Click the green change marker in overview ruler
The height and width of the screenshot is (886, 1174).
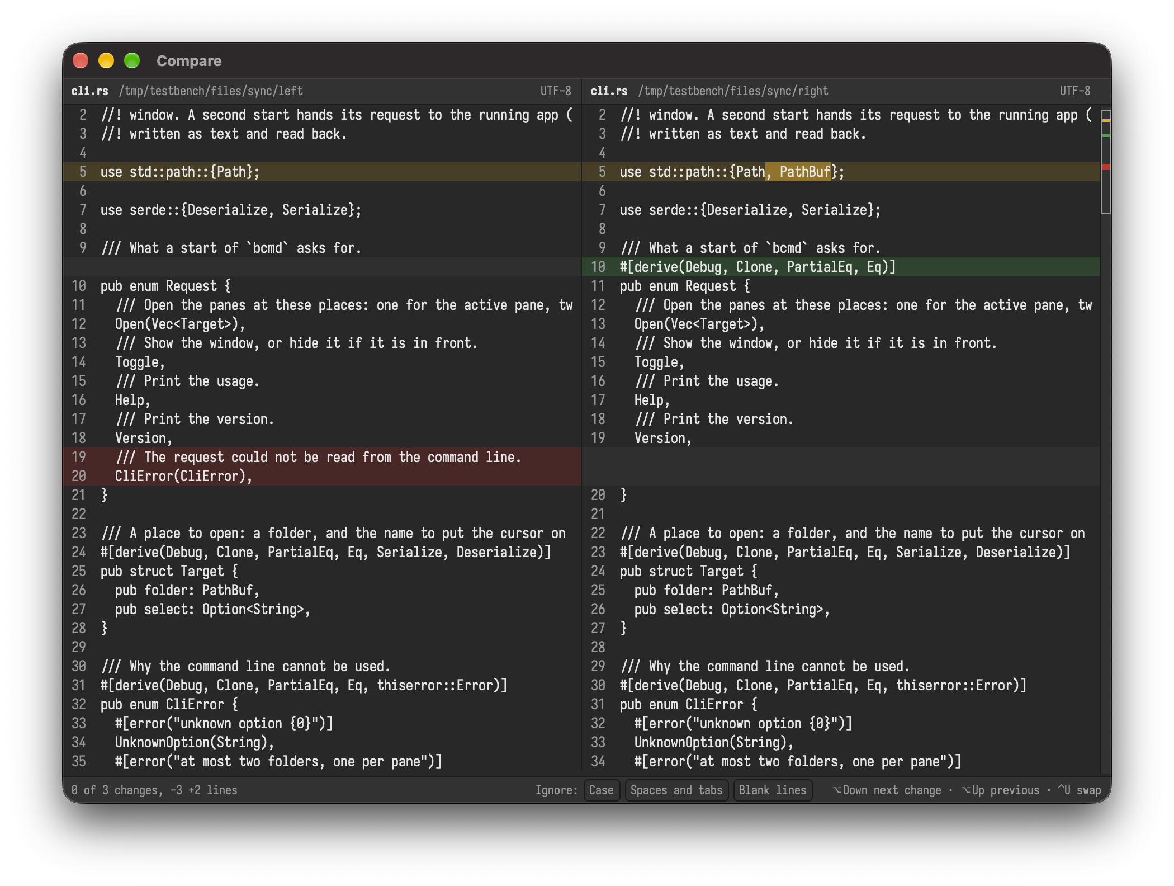(1106, 136)
